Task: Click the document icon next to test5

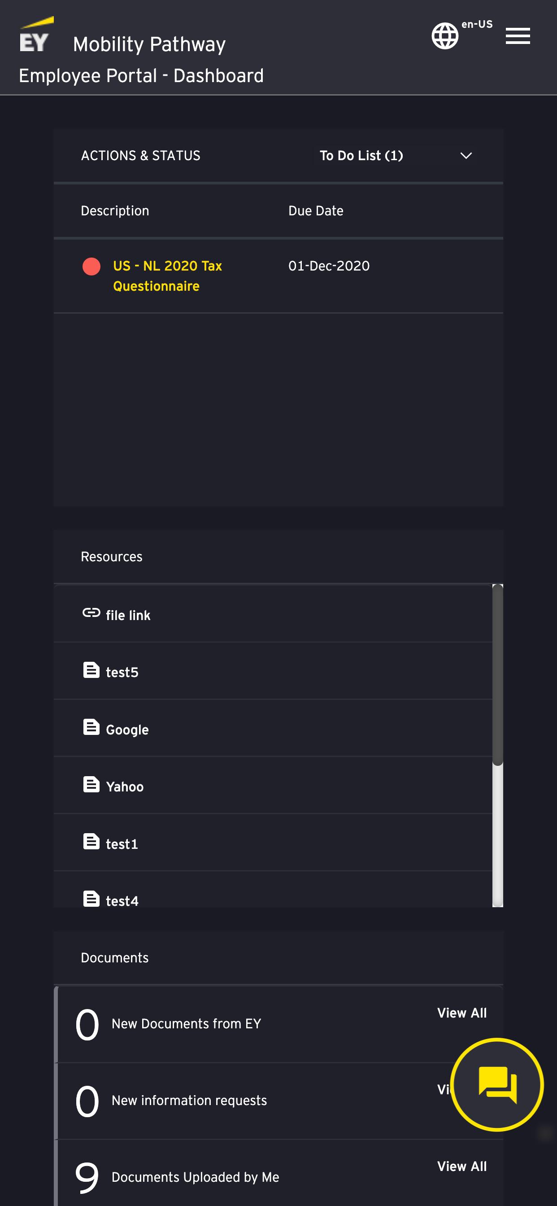Action: tap(91, 670)
